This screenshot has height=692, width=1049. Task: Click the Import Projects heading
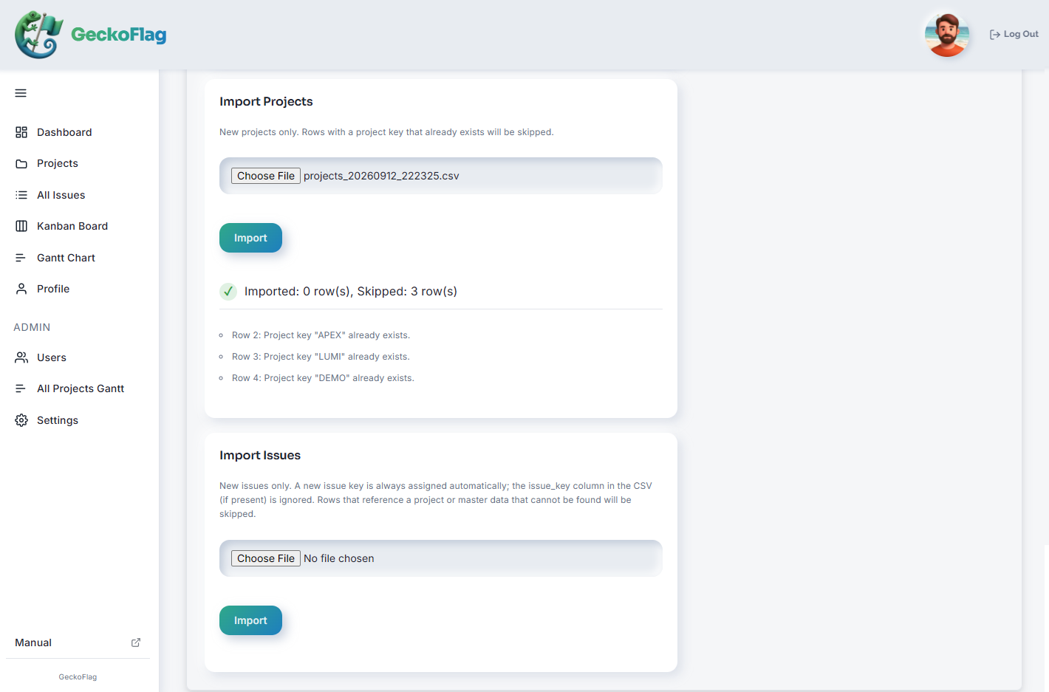click(x=266, y=101)
